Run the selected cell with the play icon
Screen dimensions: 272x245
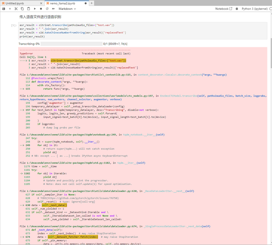[x=35, y=9]
